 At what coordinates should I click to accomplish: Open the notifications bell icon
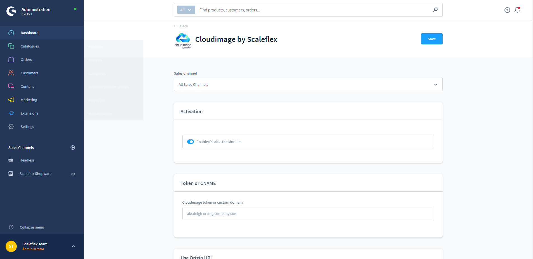pyautogui.click(x=517, y=10)
